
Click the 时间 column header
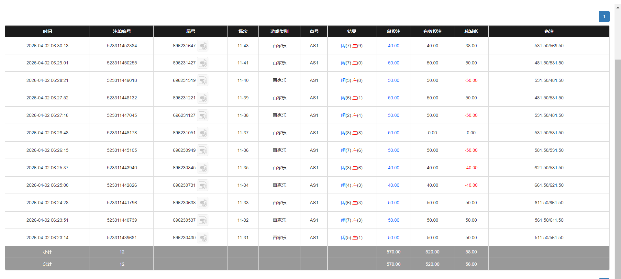pos(48,31)
